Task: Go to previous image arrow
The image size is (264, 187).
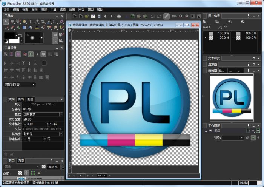Action: coord(105,16)
